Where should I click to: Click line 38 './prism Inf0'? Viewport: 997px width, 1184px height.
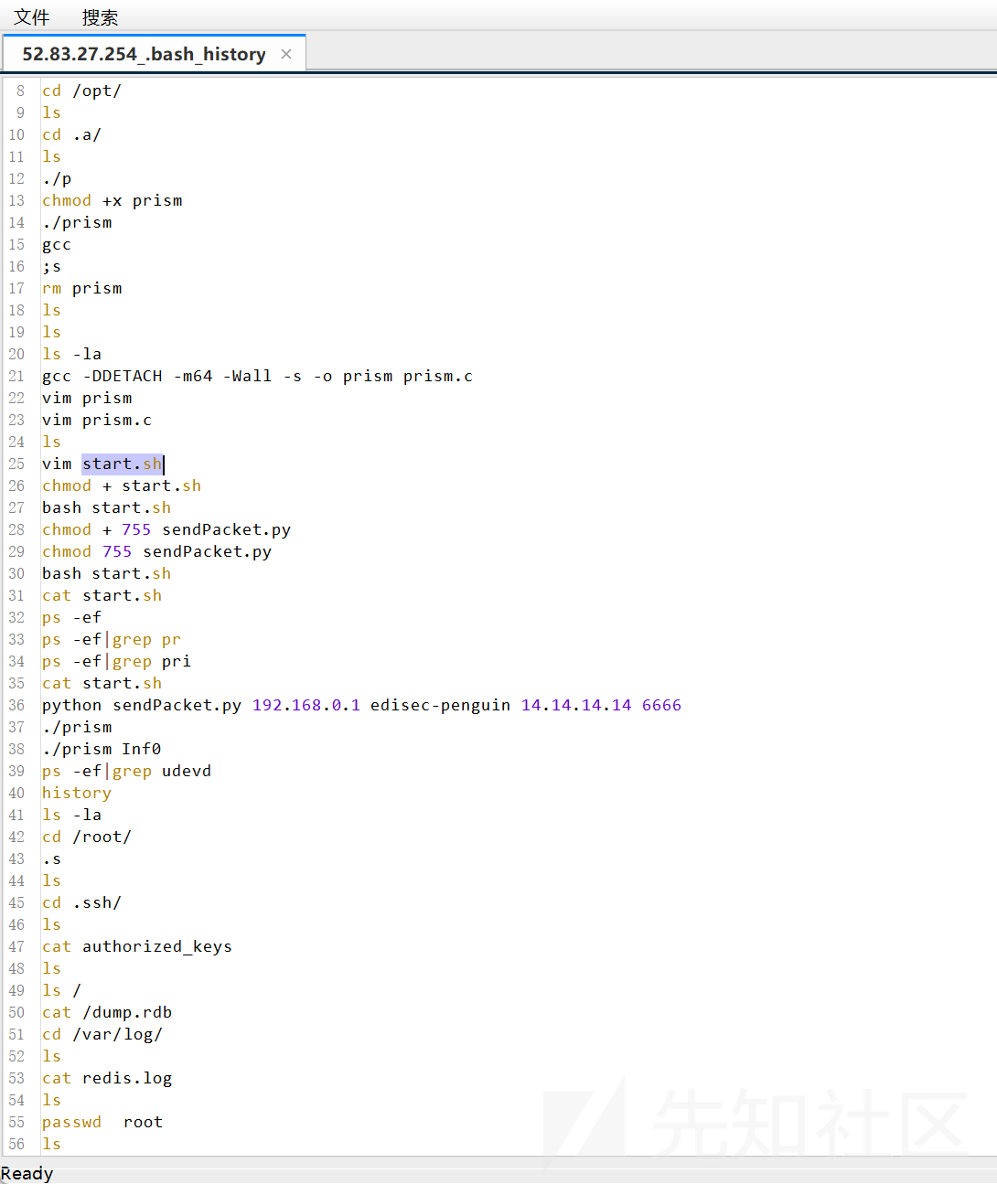102,749
